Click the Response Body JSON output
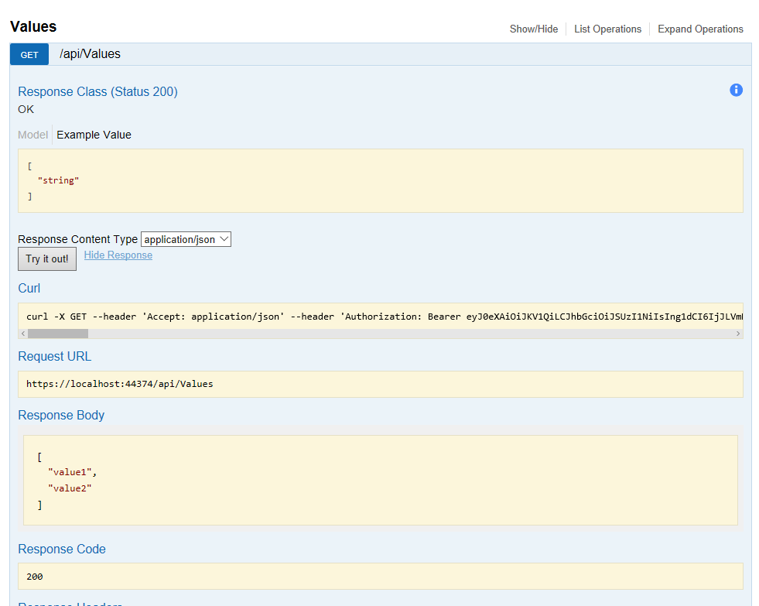Screen dimensions: 759x606 tap(380, 480)
